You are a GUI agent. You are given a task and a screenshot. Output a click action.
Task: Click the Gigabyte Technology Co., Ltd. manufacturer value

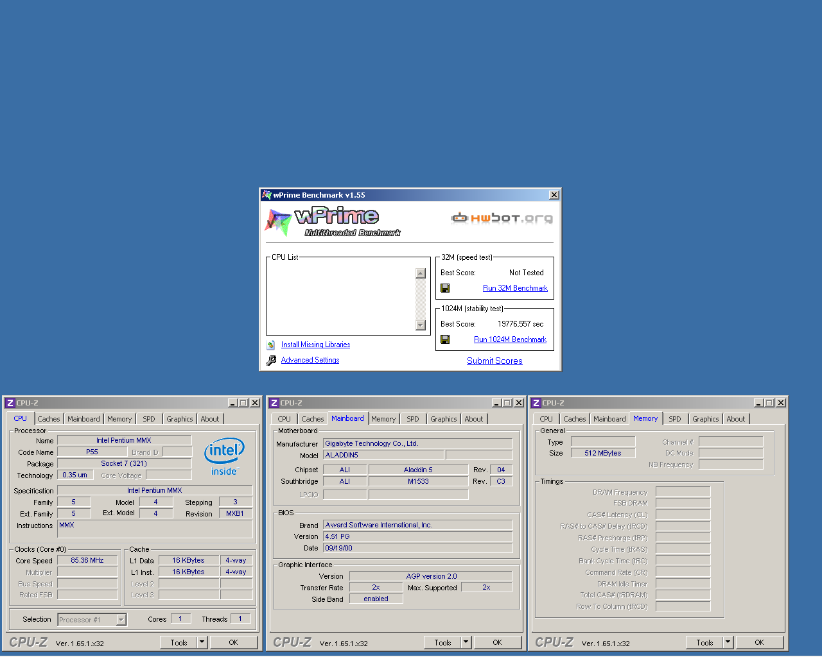pyautogui.click(x=418, y=443)
